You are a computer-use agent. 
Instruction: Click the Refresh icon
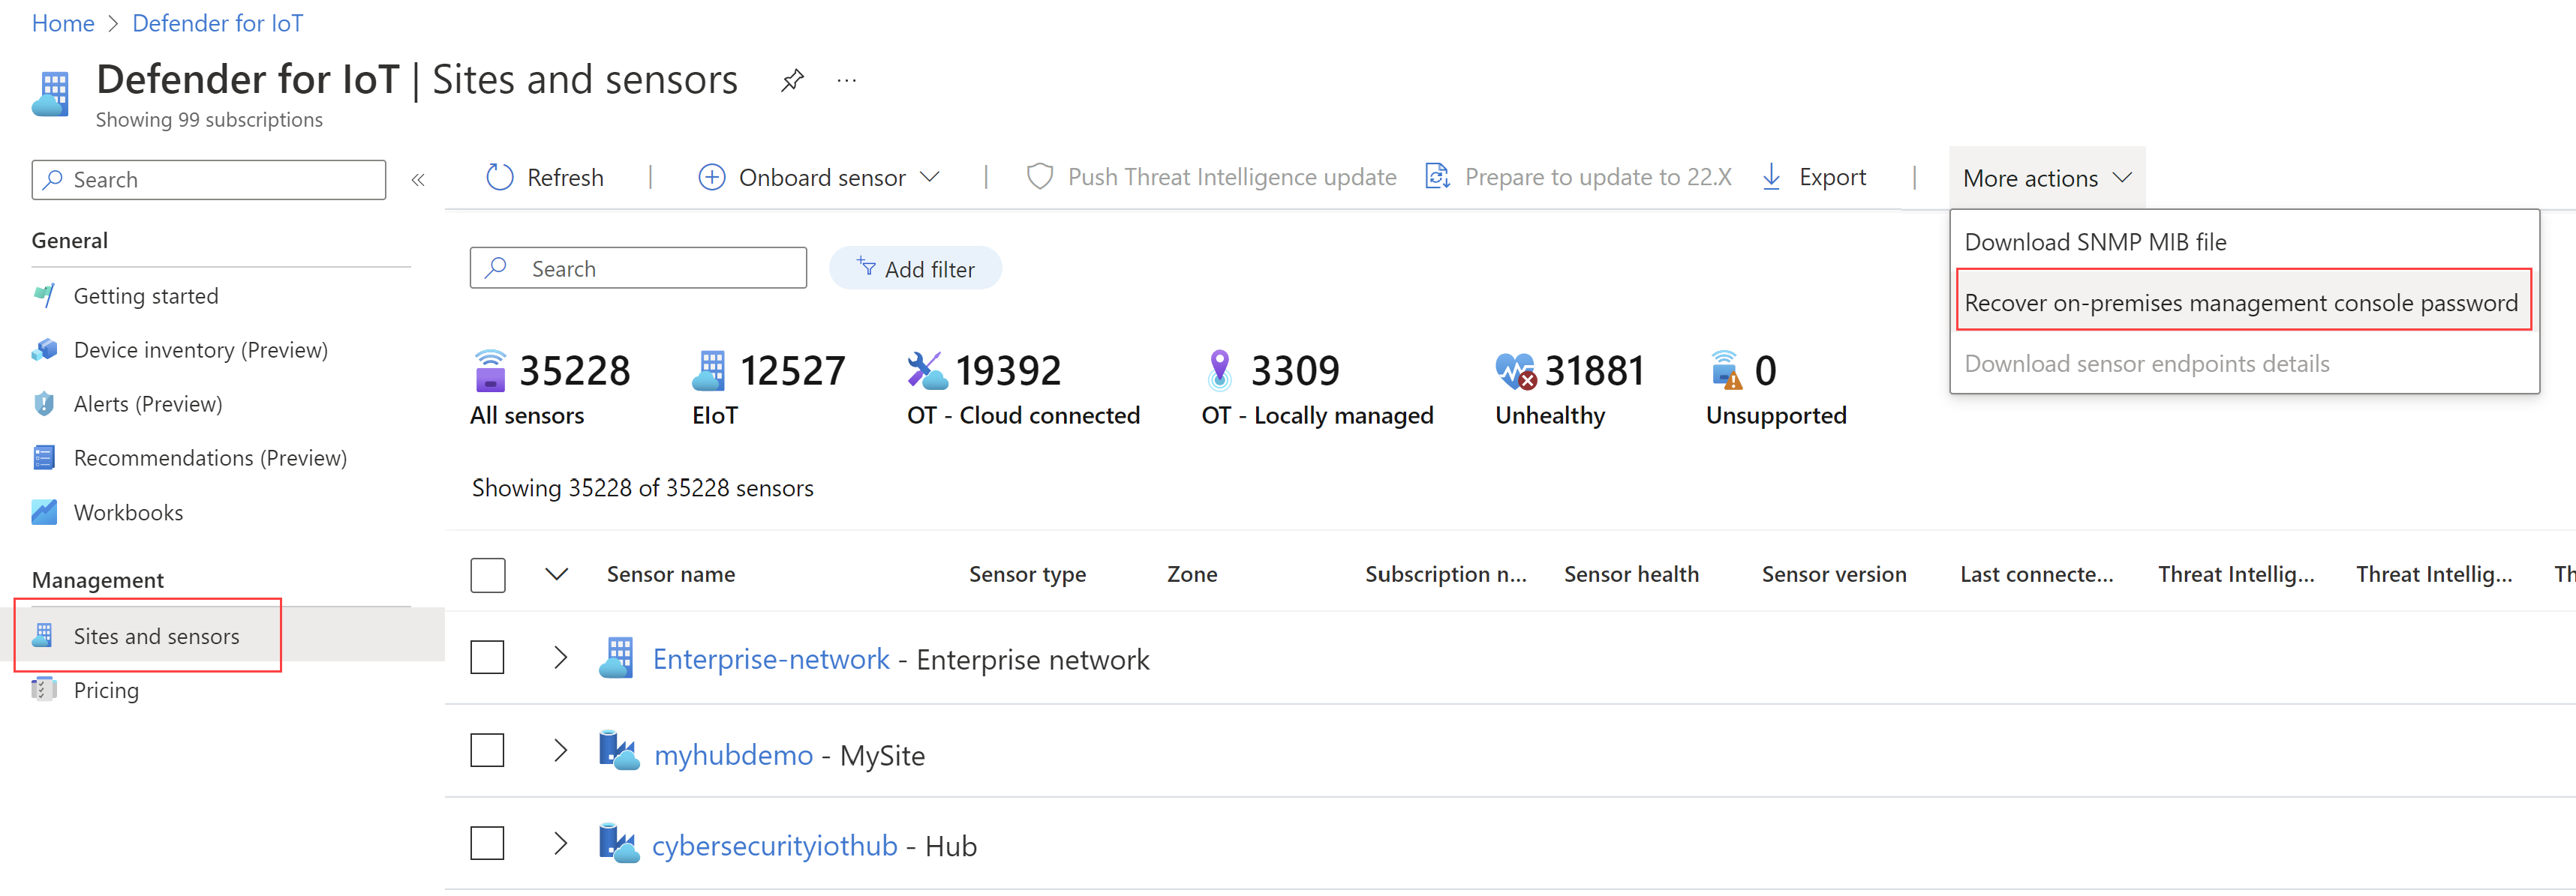(503, 177)
